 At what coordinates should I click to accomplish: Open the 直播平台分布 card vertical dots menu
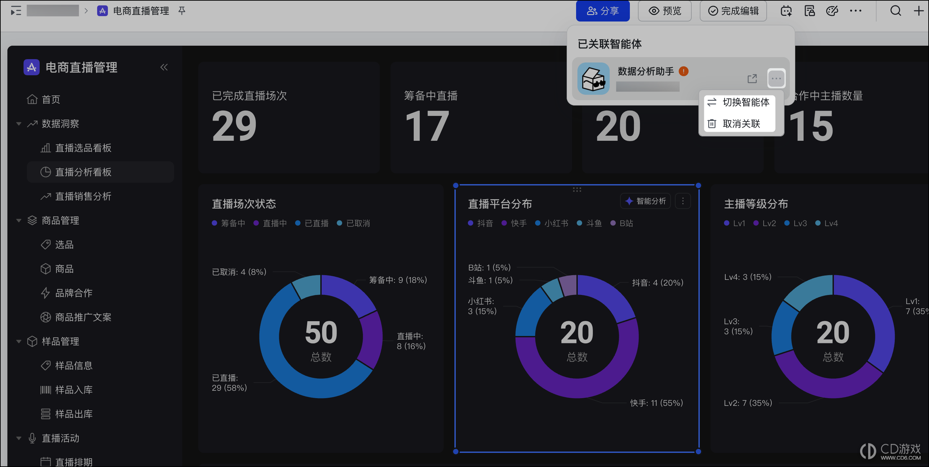(x=683, y=201)
